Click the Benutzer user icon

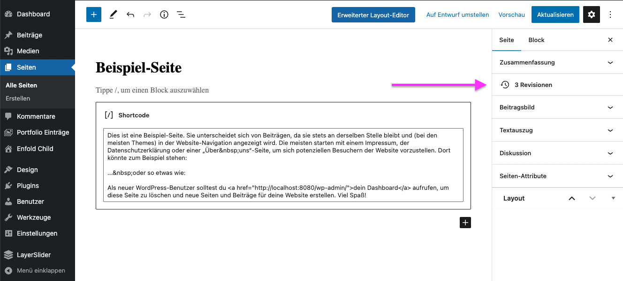tap(8, 202)
